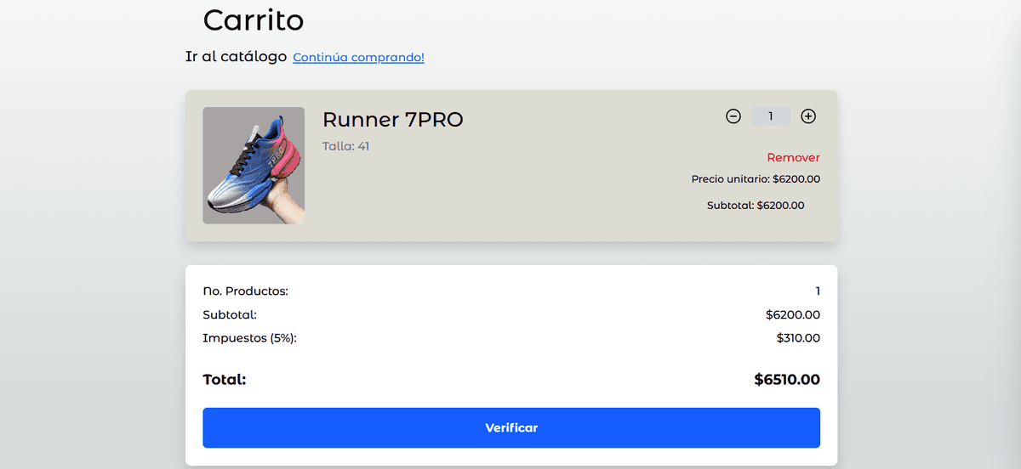Click the Precio unitario $6200.00 text

[756, 179]
